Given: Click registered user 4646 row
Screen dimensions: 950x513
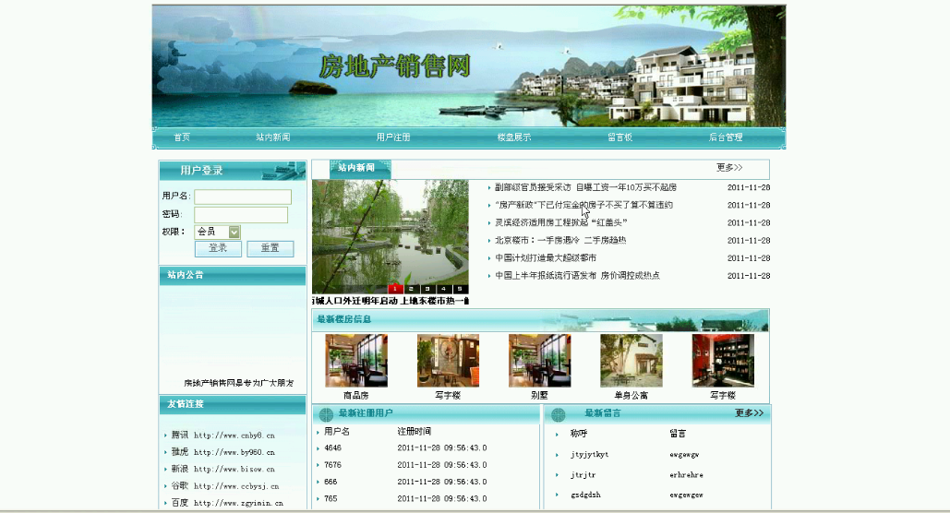Looking at the screenshot, I should (405, 448).
